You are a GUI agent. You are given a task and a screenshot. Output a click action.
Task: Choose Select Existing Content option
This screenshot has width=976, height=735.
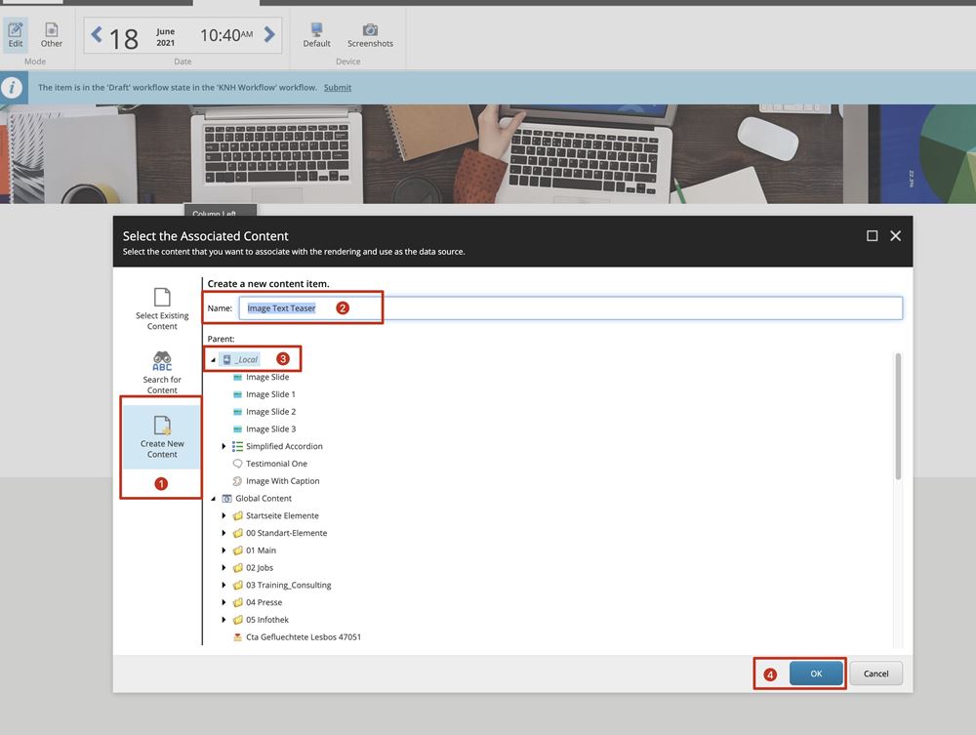[x=162, y=307]
